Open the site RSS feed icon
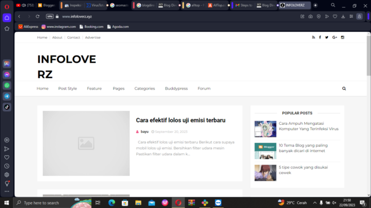The height and width of the screenshot is (208, 371). (x=313, y=37)
